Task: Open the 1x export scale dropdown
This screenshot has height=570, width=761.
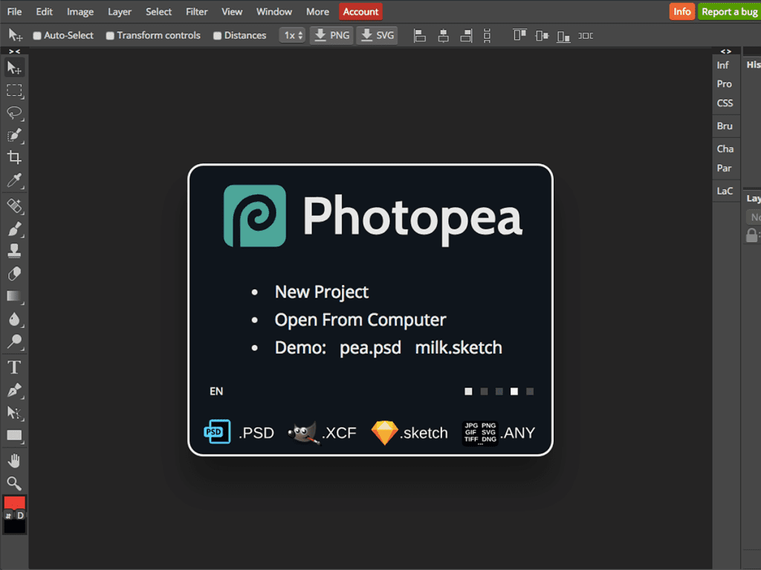Action: pos(292,36)
